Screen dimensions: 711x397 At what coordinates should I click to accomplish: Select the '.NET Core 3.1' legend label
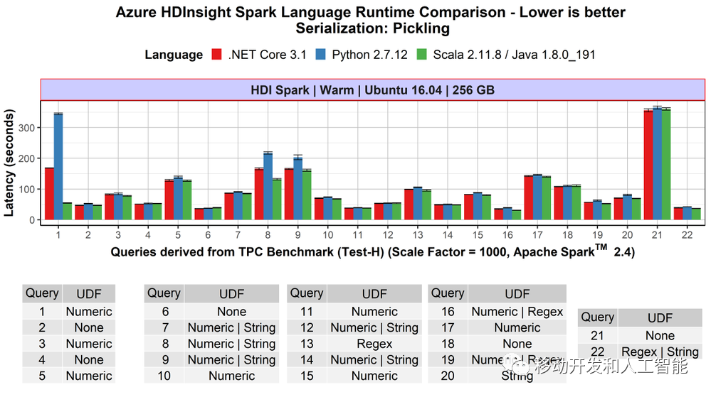(267, 55)
